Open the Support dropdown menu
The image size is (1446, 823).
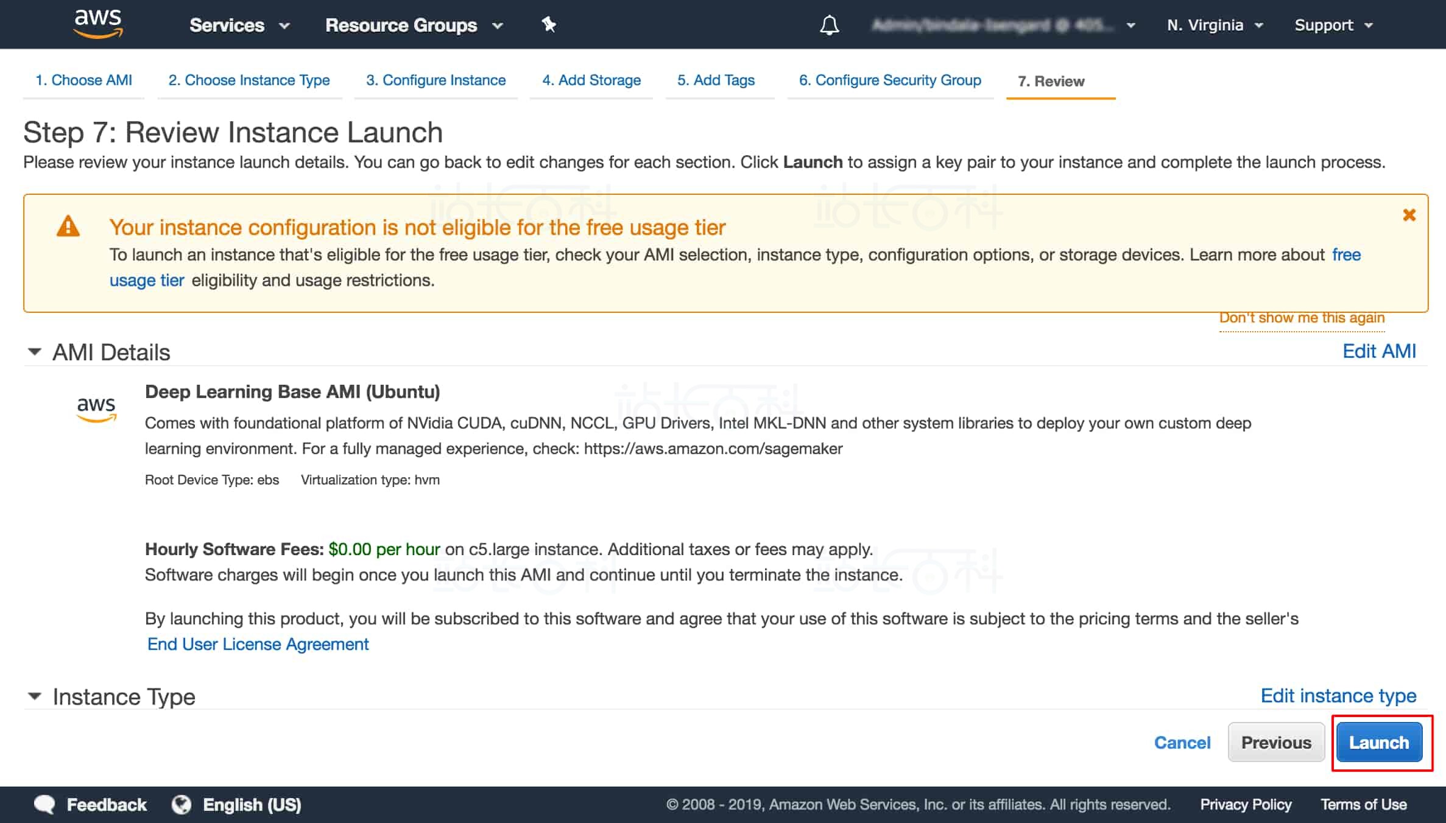tap(1334, 25)
